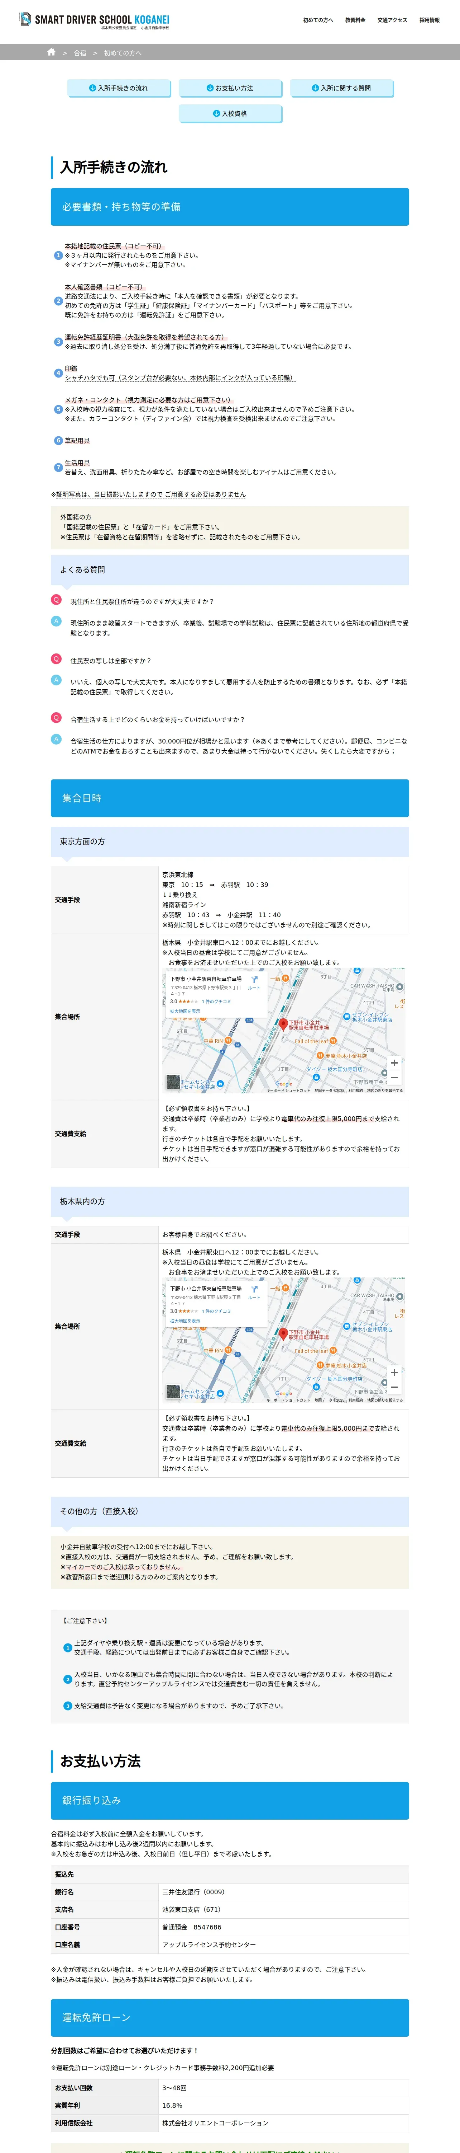Click question 住民票の写しは全部ですか？
This screenshot has width=460, height=2153.
click(111, 660)
